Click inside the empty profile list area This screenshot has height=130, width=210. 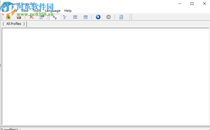pyautogui.click(x=105, y=77)
